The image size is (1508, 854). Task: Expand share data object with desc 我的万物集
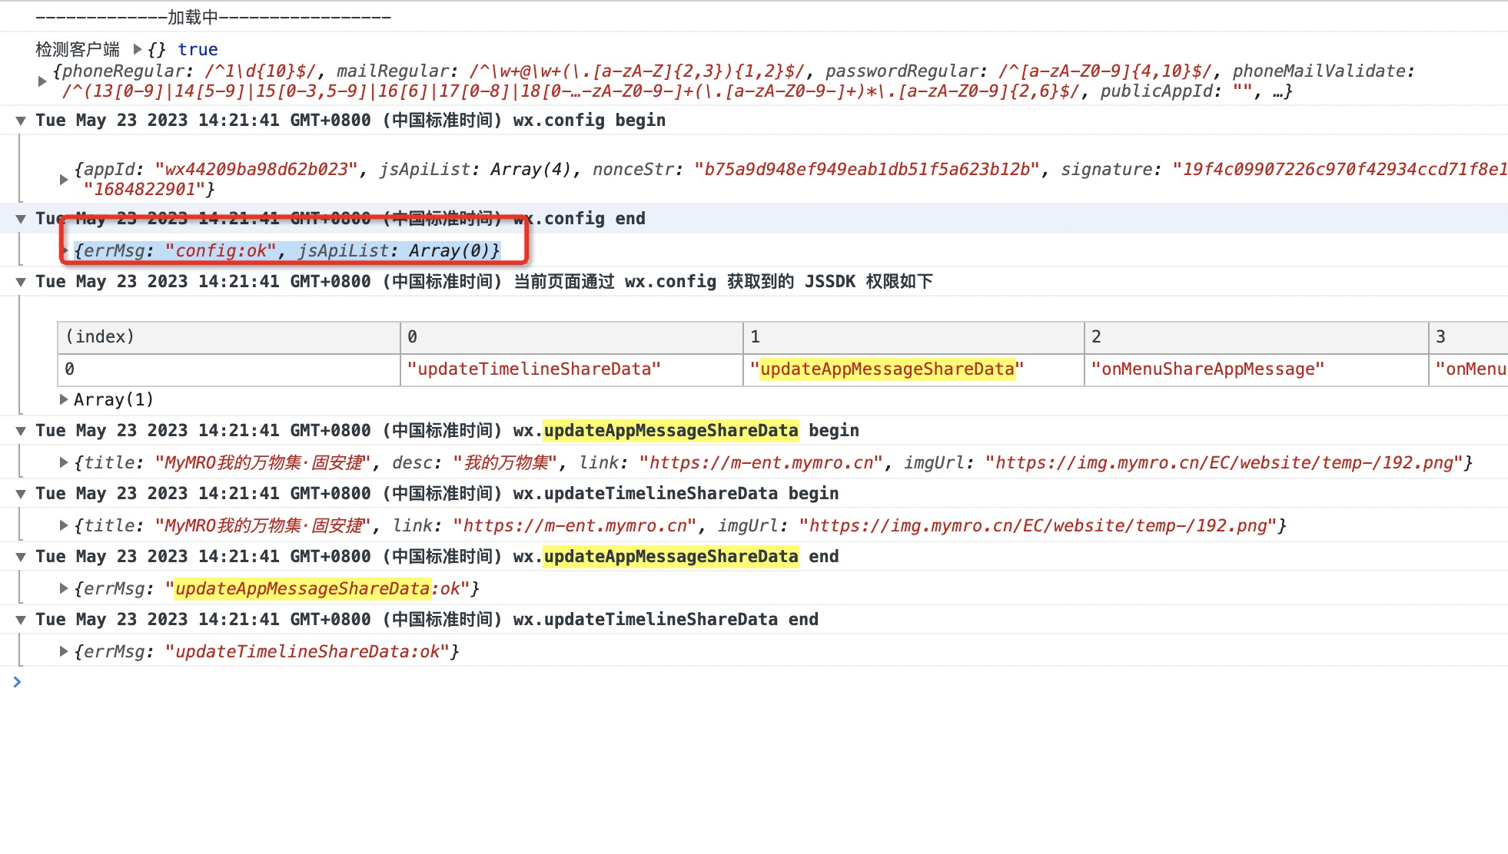pyautogui.click(x=64, y=462)
